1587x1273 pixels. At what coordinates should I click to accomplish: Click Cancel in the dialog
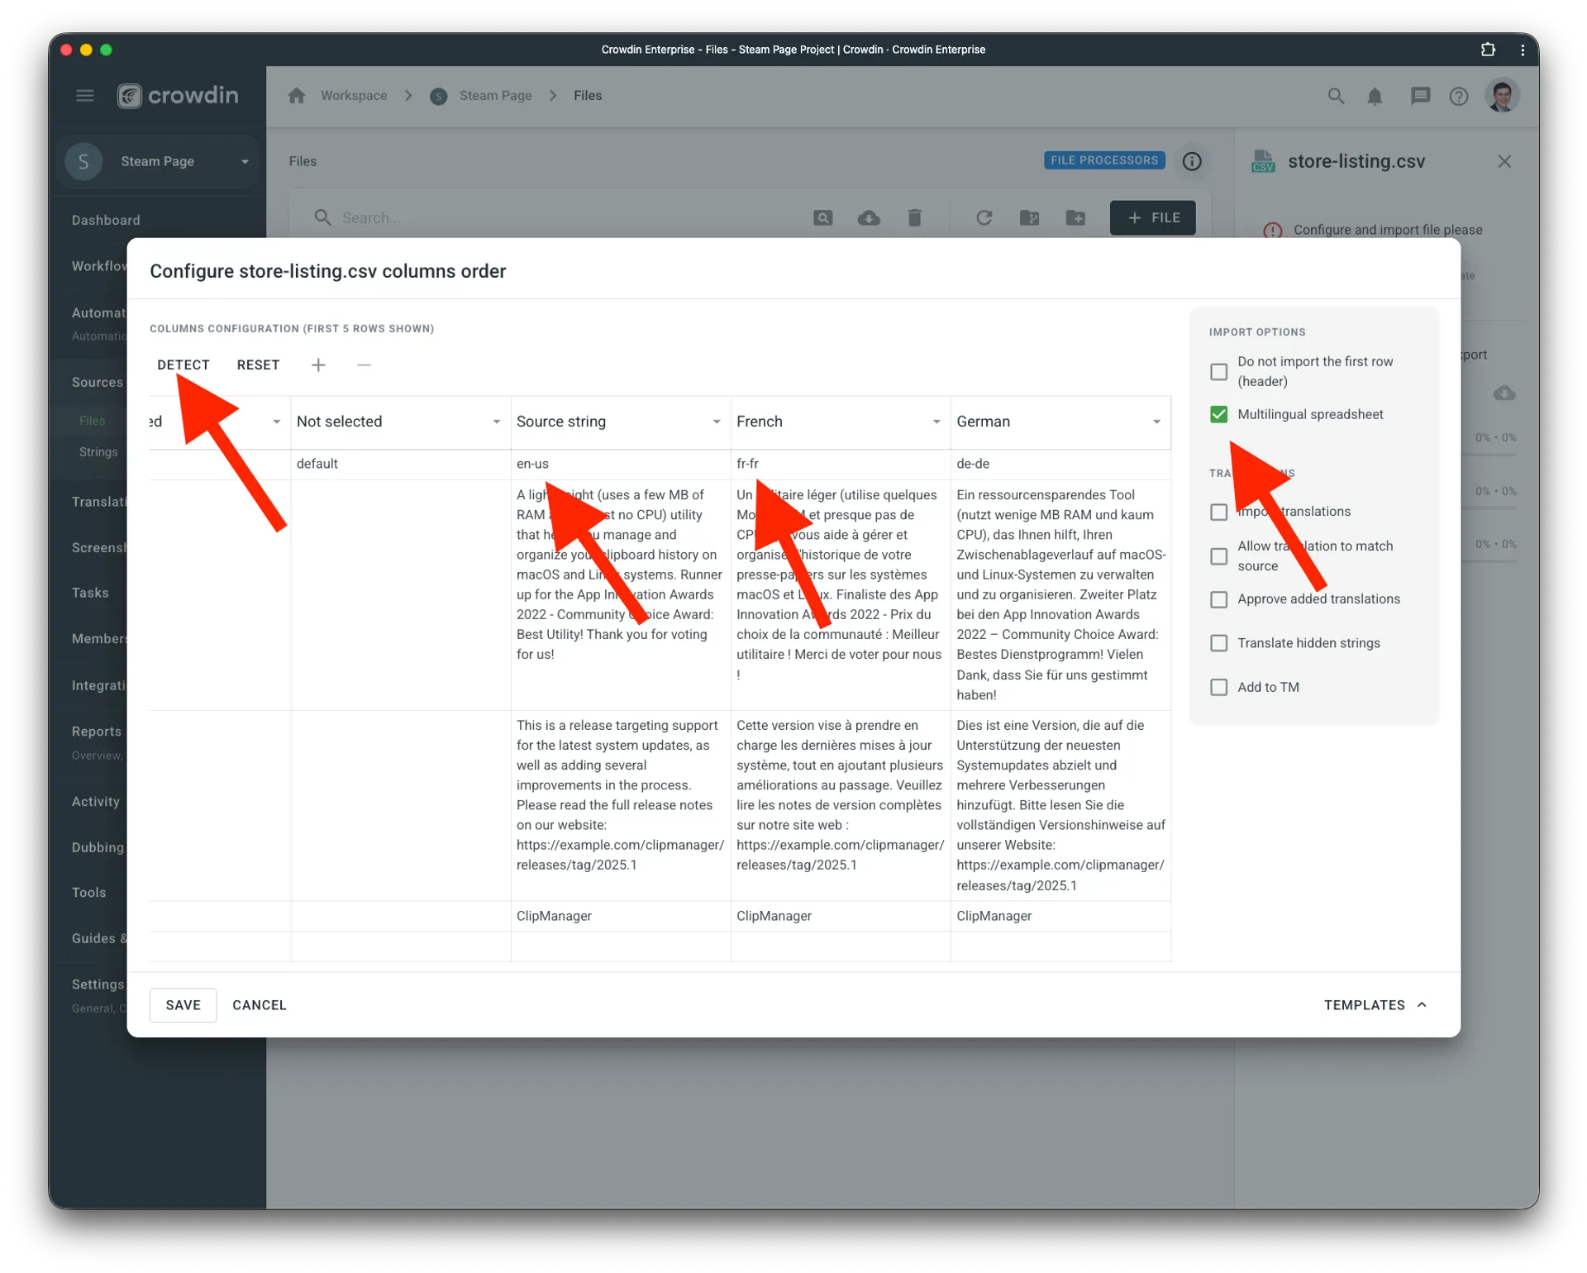pyautogui.click(x=260, y=1005)
